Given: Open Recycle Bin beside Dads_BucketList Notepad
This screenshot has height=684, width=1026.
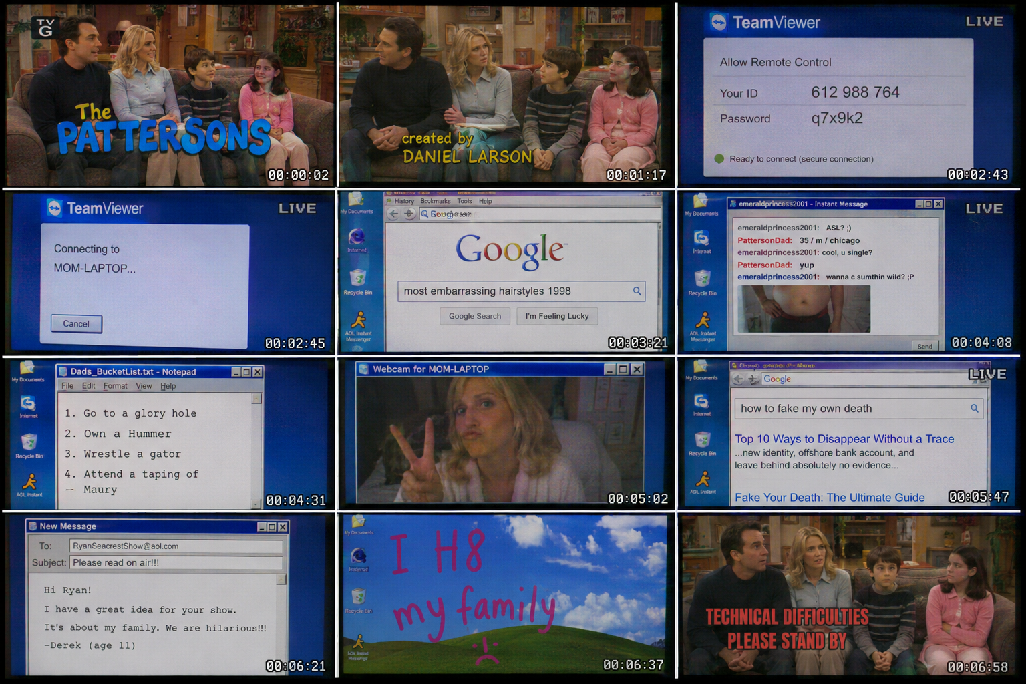Looking at the screenshot, I should click(29, 446).
